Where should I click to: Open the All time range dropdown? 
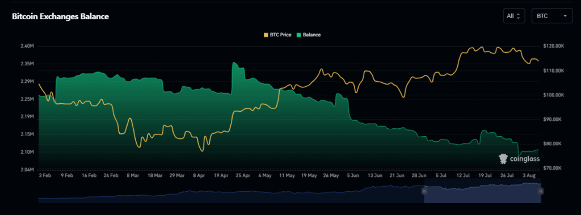tap(514, 16)
